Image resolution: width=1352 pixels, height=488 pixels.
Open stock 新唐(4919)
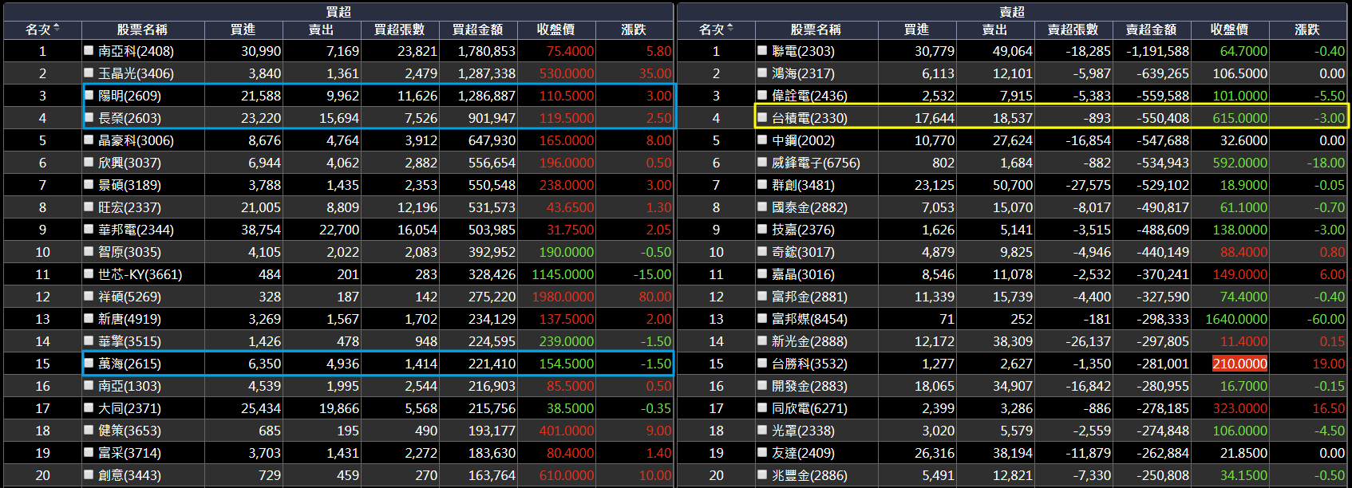[x=129, y=319]
